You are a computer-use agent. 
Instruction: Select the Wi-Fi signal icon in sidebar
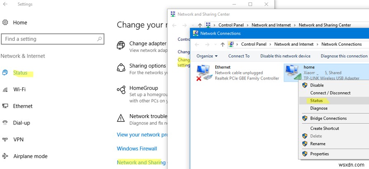tap(5, 89)
